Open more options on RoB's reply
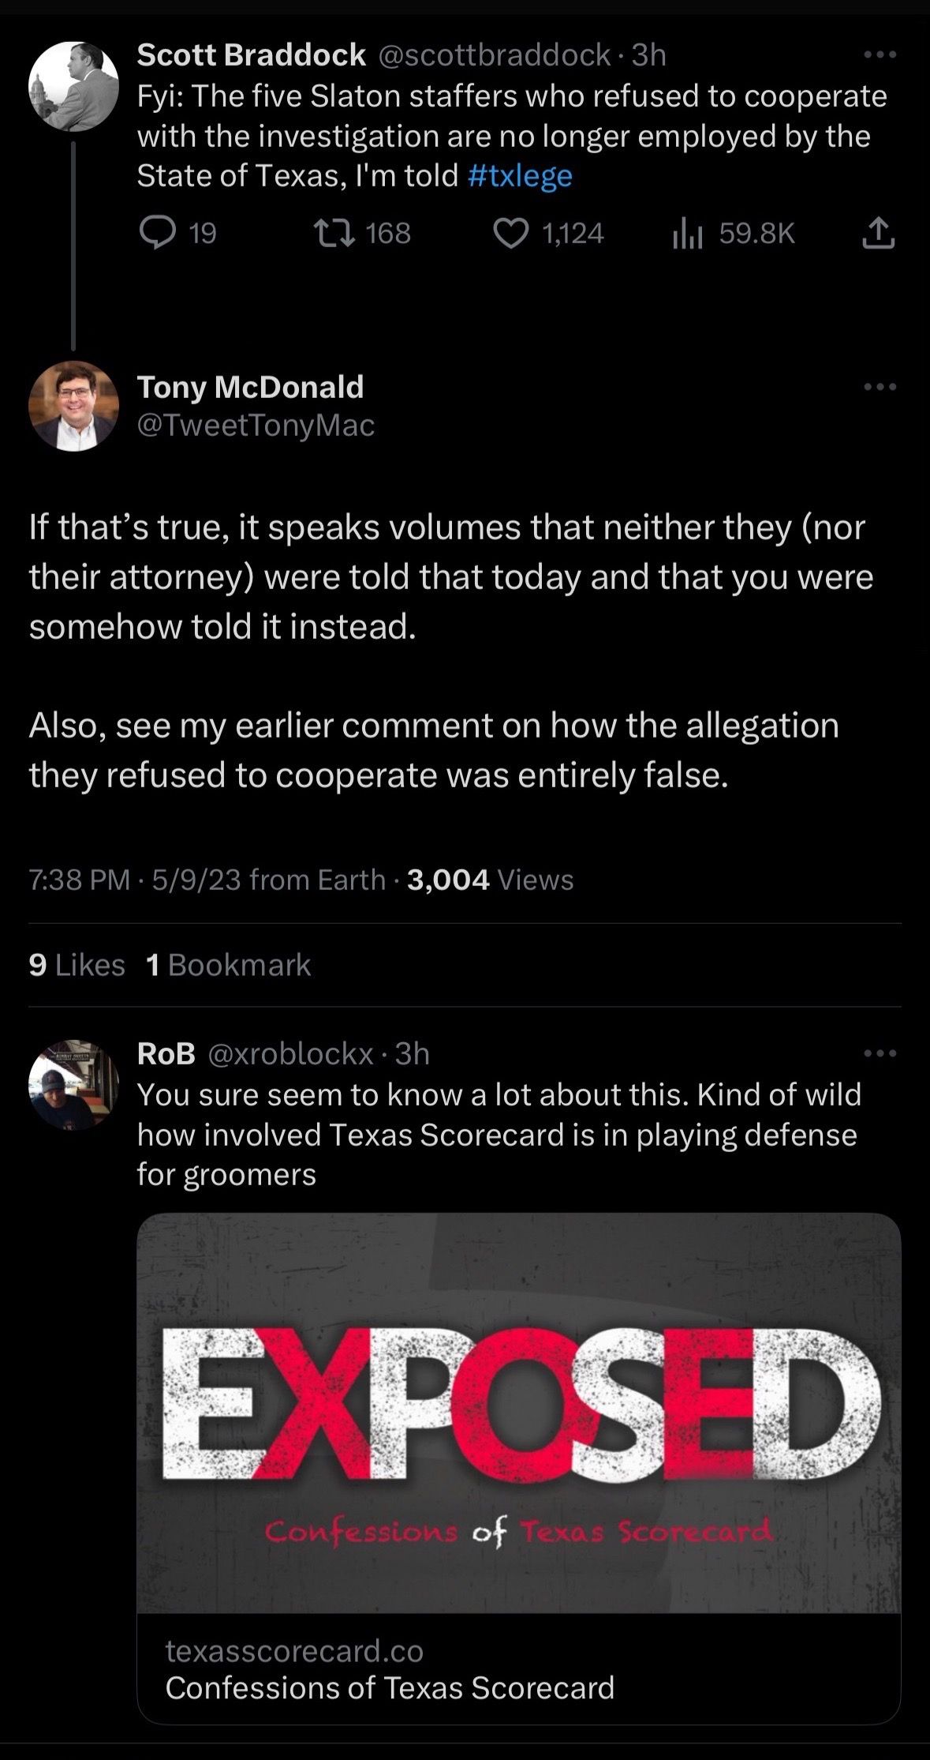Viewport: 930px width, 1760px height. 880,1053
